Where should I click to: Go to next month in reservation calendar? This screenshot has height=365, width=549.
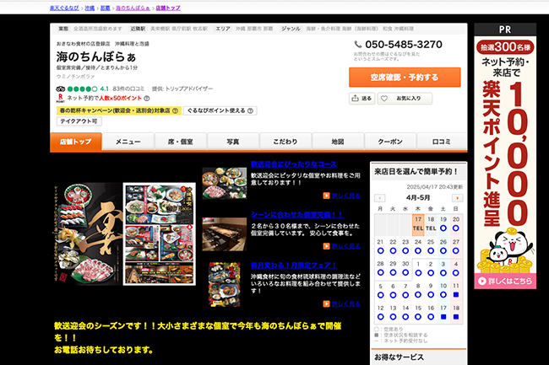pos(457,198)
